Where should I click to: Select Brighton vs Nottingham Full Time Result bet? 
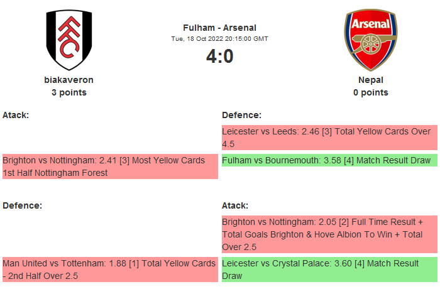[329, 234]
